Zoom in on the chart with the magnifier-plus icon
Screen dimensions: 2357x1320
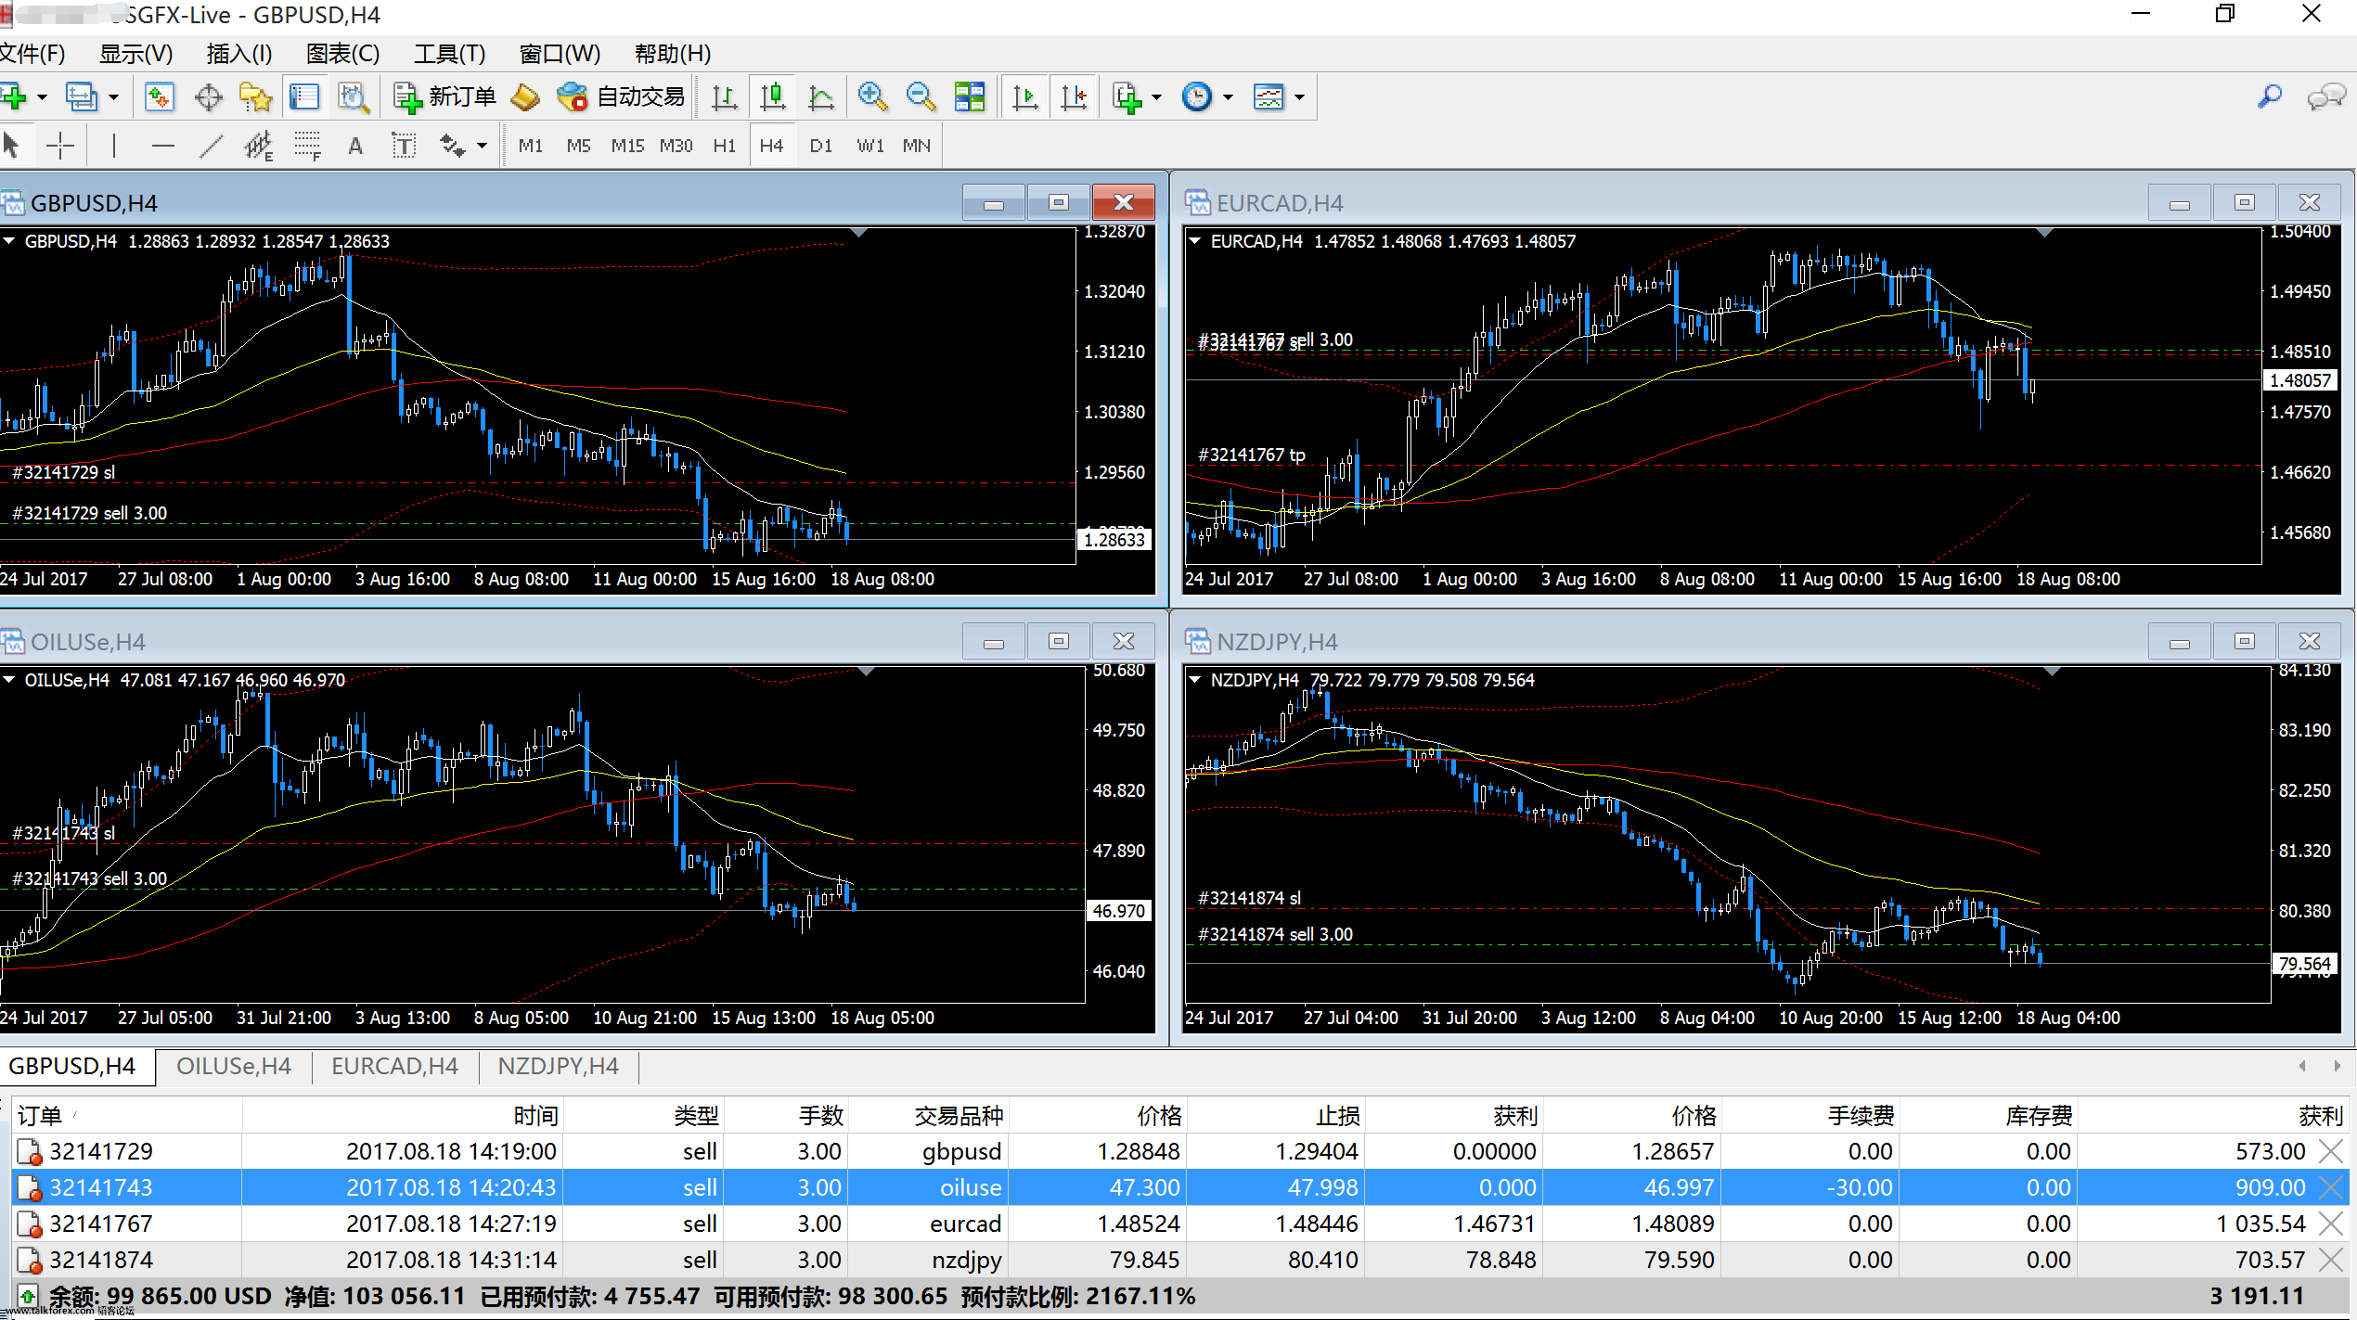(x=872, y=96)
